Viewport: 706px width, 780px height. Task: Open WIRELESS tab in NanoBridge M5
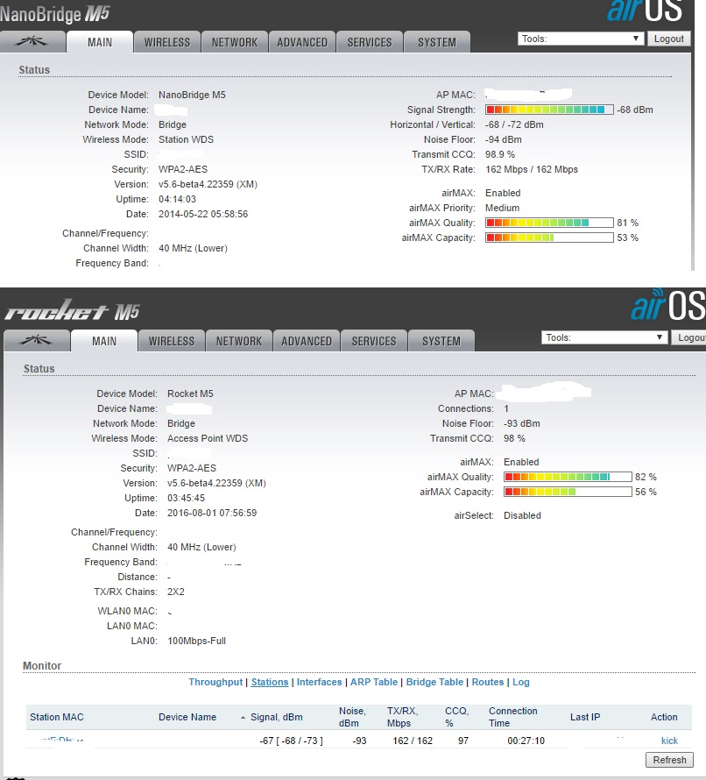point(167,42)
